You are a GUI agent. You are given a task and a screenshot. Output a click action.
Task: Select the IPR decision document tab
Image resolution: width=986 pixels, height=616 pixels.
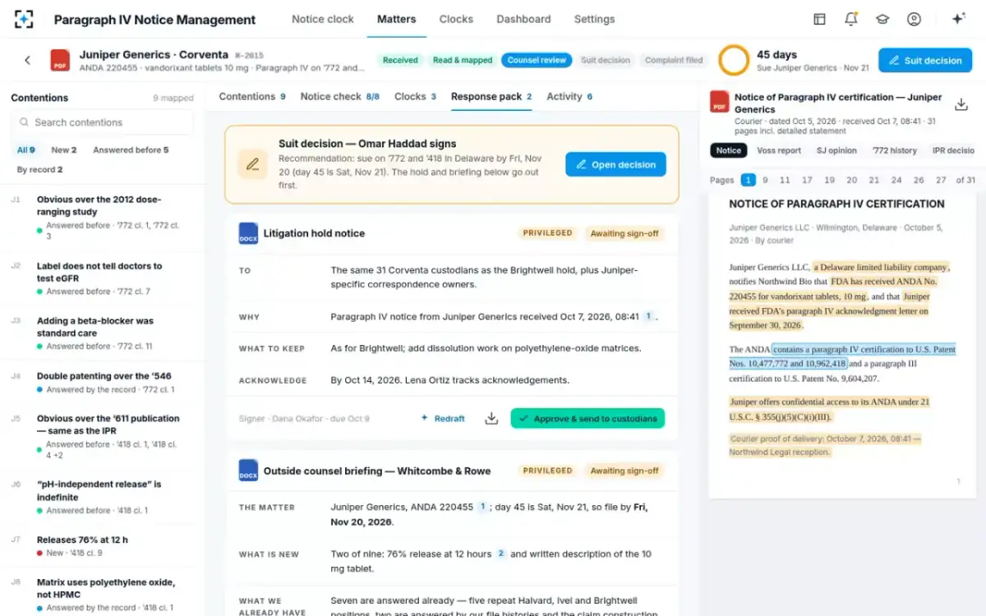953,150
